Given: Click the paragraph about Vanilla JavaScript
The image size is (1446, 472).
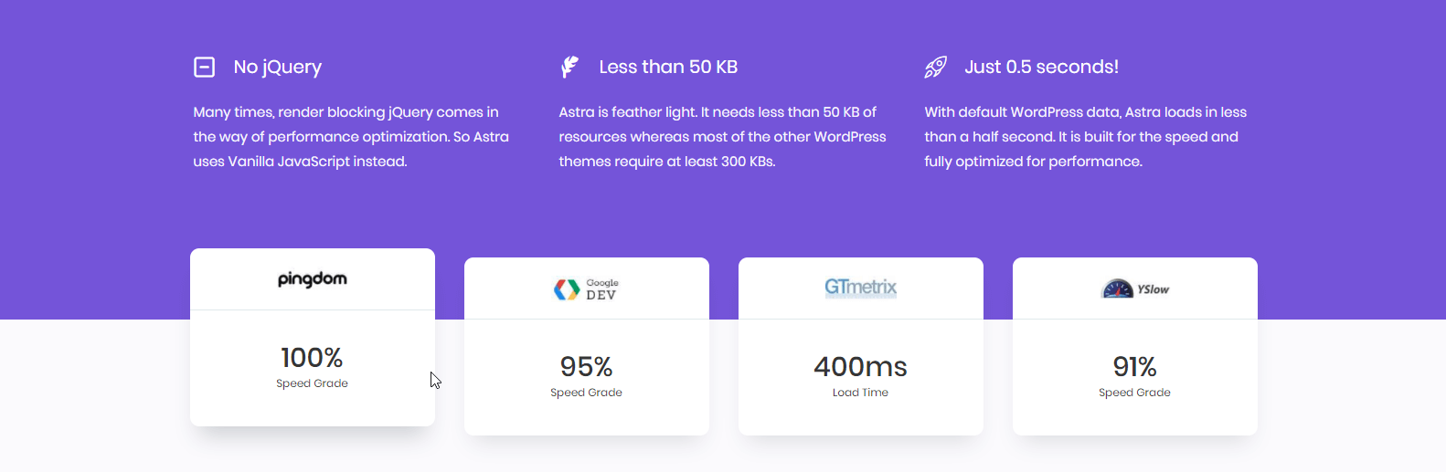Looking at the screenshot, I should (x=351, y=137).
